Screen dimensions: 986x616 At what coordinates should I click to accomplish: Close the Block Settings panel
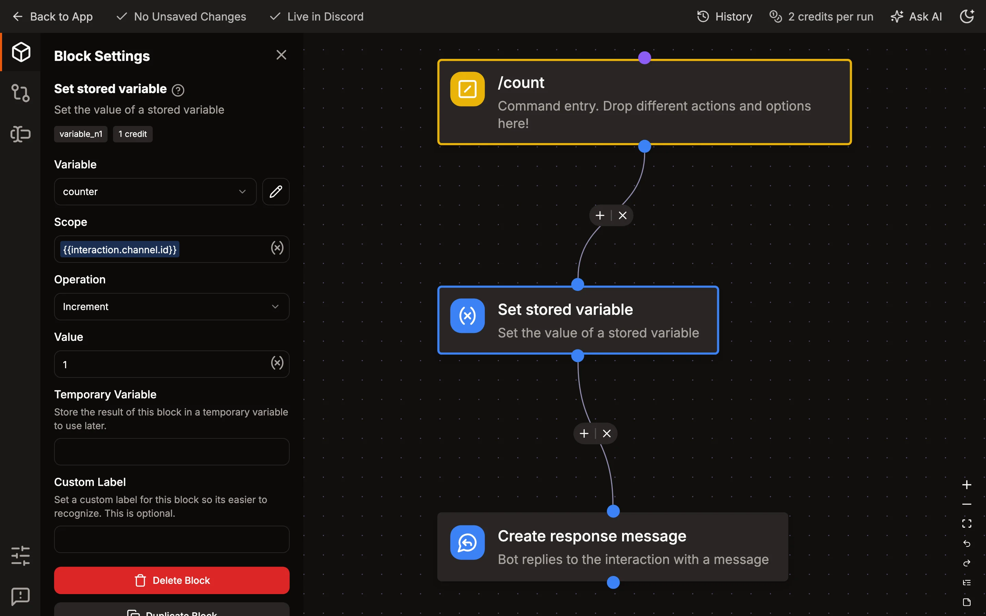click(281, 55)
